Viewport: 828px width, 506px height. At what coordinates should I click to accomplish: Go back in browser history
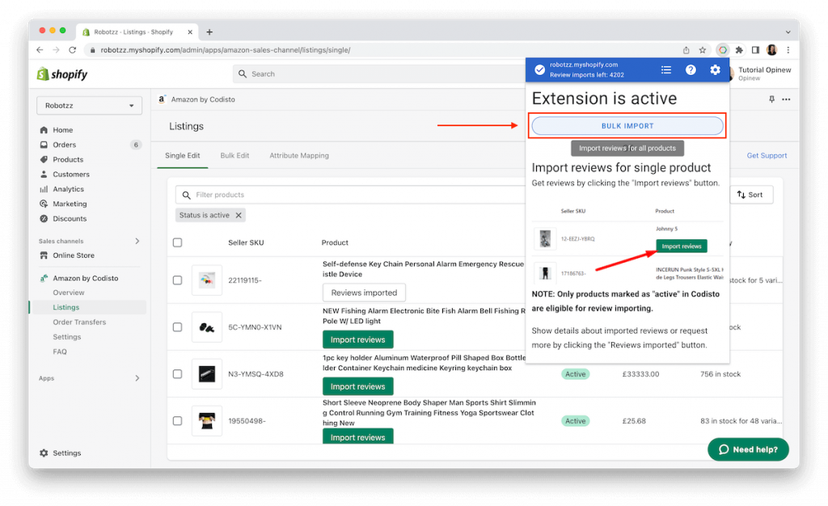40,50
